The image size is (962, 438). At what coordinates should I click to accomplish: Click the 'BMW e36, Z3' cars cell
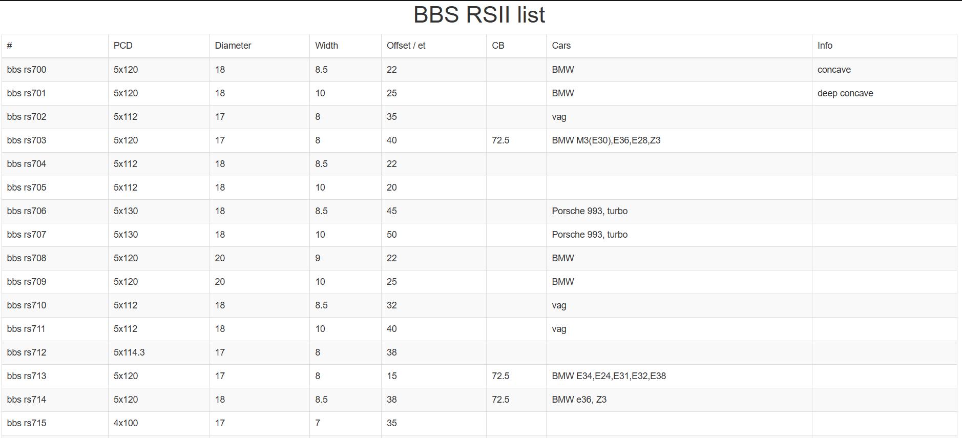coord(679,400)
